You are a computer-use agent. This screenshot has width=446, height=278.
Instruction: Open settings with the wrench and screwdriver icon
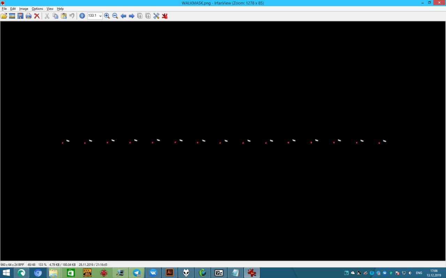(156, 16)
